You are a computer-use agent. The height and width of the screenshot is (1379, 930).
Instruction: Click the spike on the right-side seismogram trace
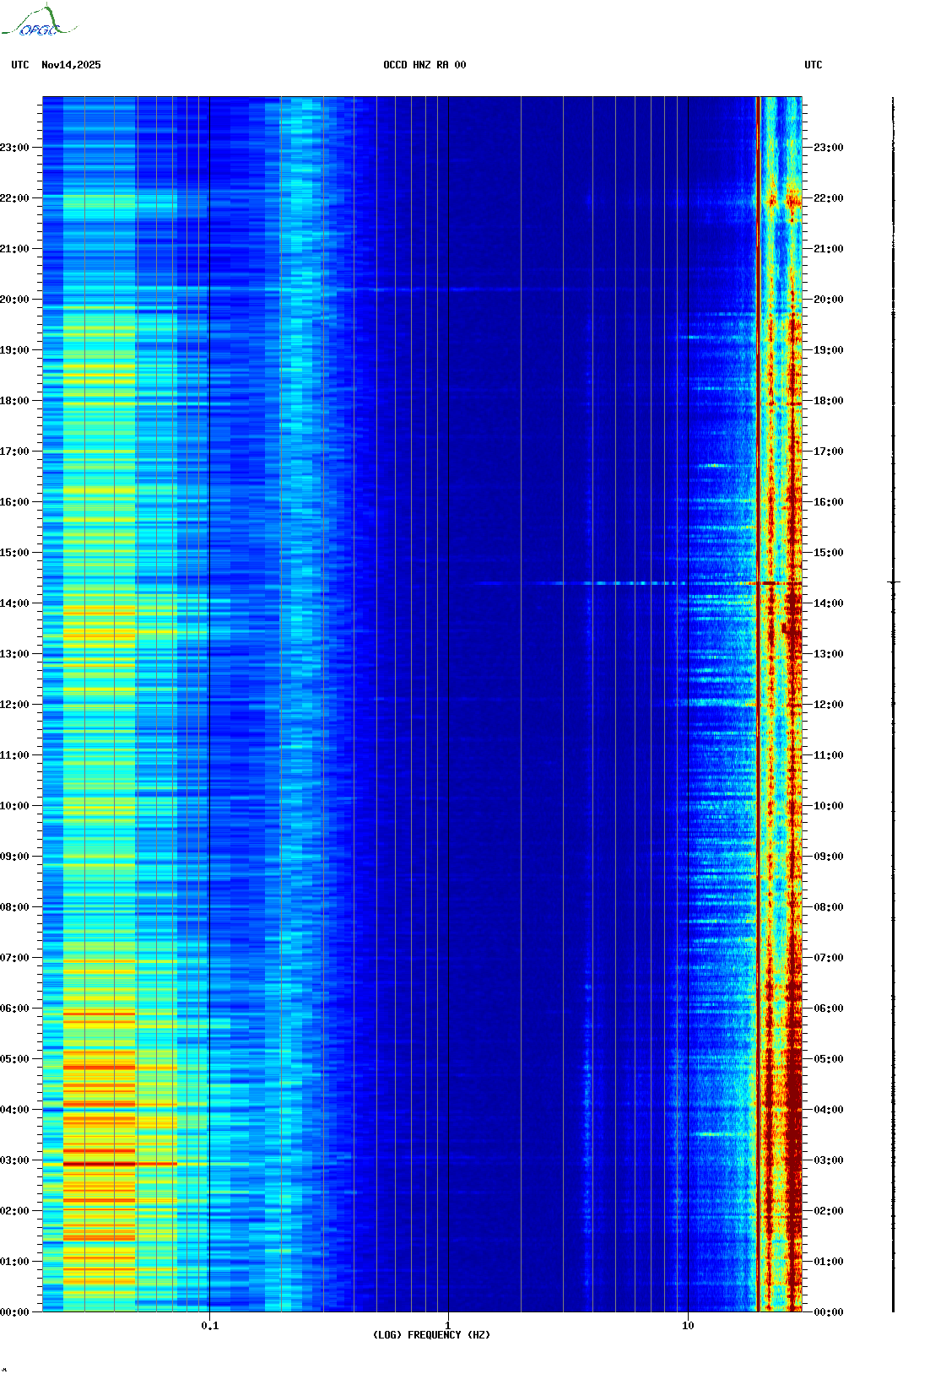894,582
